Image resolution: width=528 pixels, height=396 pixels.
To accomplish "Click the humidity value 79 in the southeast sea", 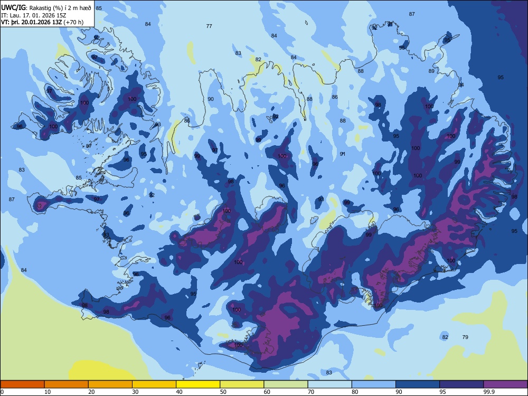I will coord(465,337).
